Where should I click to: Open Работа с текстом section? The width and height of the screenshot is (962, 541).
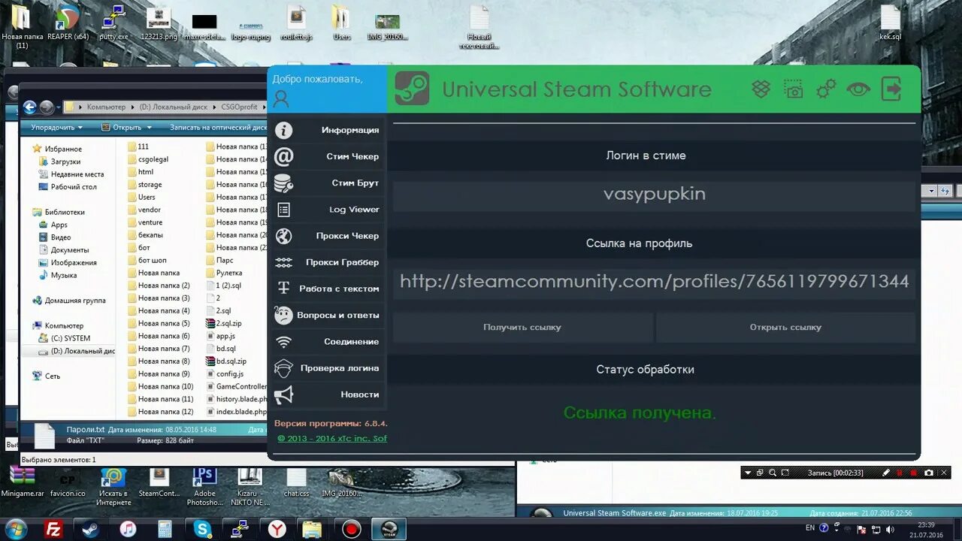tap(339, 289)
